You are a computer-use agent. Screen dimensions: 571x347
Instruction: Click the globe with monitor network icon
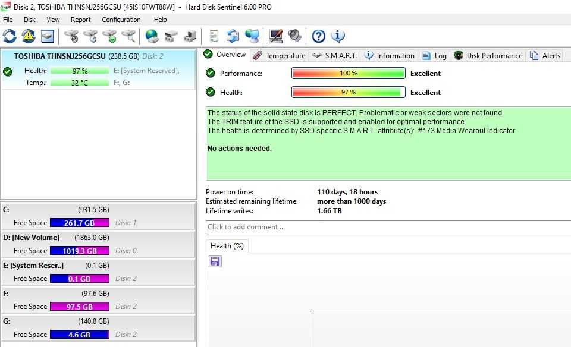(x=252, y=36)
